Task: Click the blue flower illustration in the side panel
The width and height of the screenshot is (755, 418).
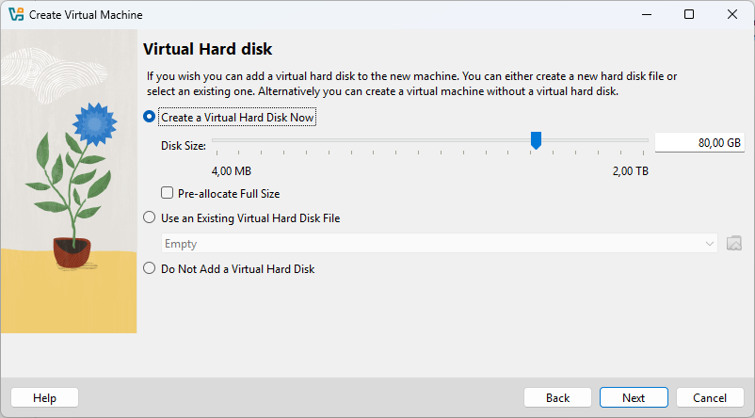Action: point(95,124)
